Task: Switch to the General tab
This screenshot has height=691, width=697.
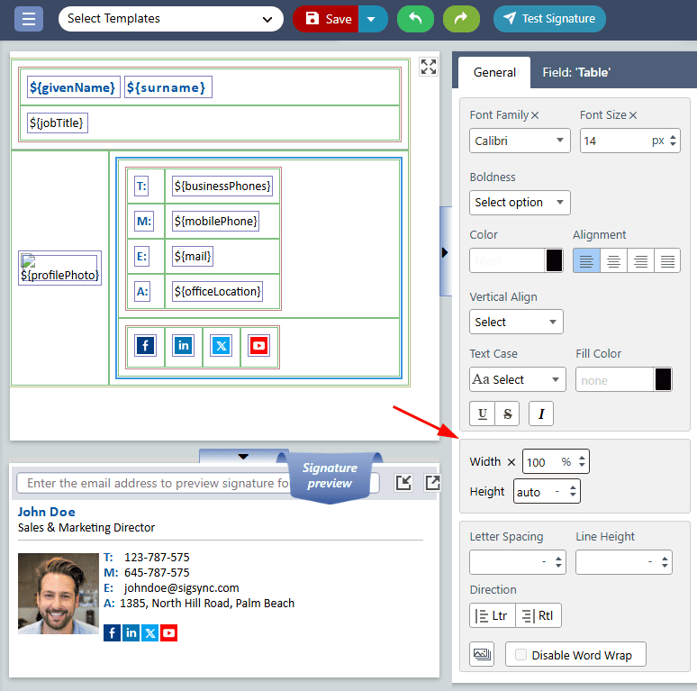Action: (x=494, y=72)
